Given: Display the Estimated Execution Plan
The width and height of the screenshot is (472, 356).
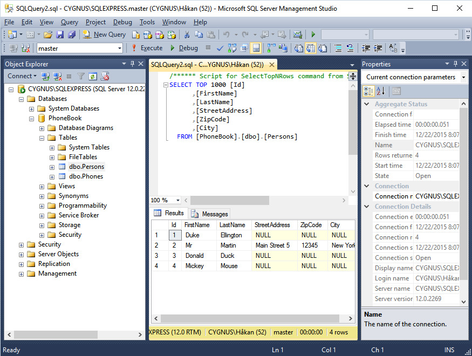Looking at the screenshot, I should (x=232, y=48).
